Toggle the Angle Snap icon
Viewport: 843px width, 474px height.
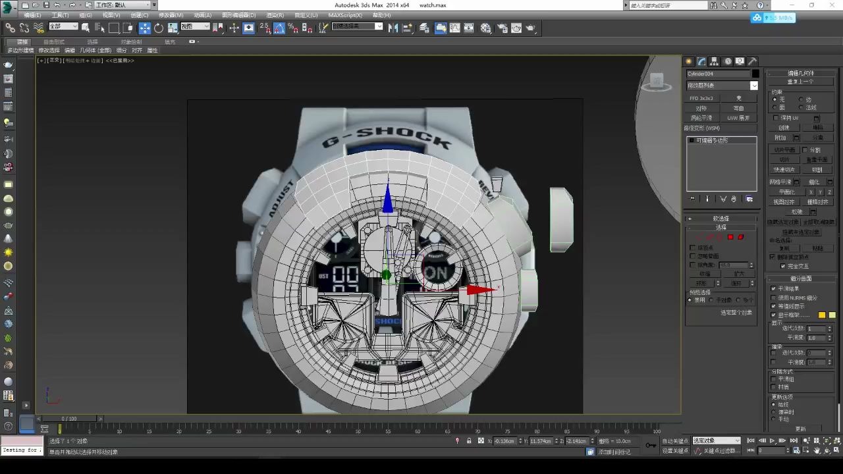[x=279, y=28]
